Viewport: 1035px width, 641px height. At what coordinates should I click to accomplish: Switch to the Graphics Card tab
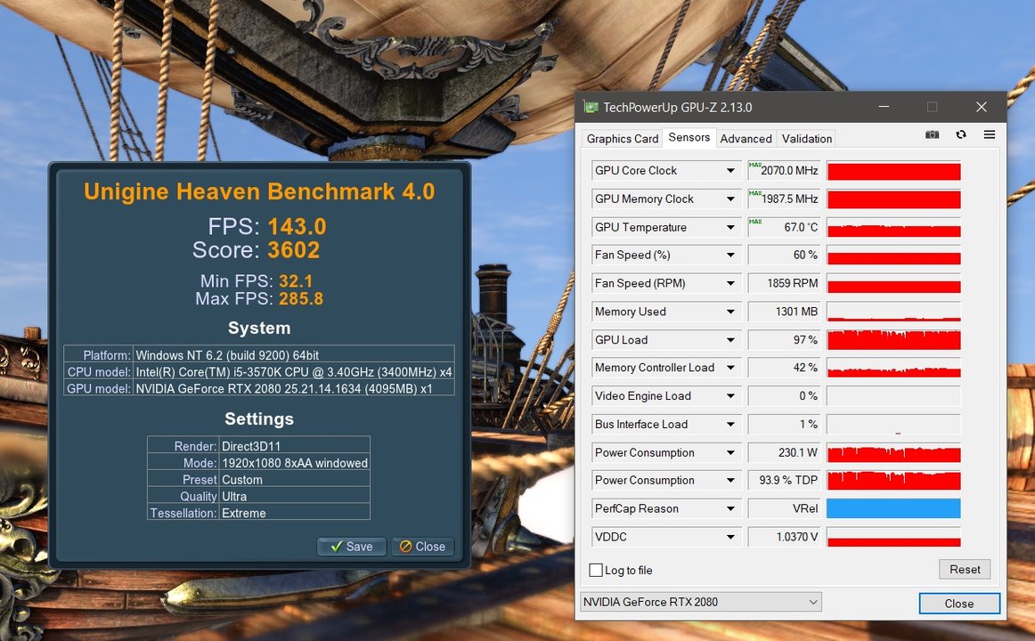click(x=622, y=139)
